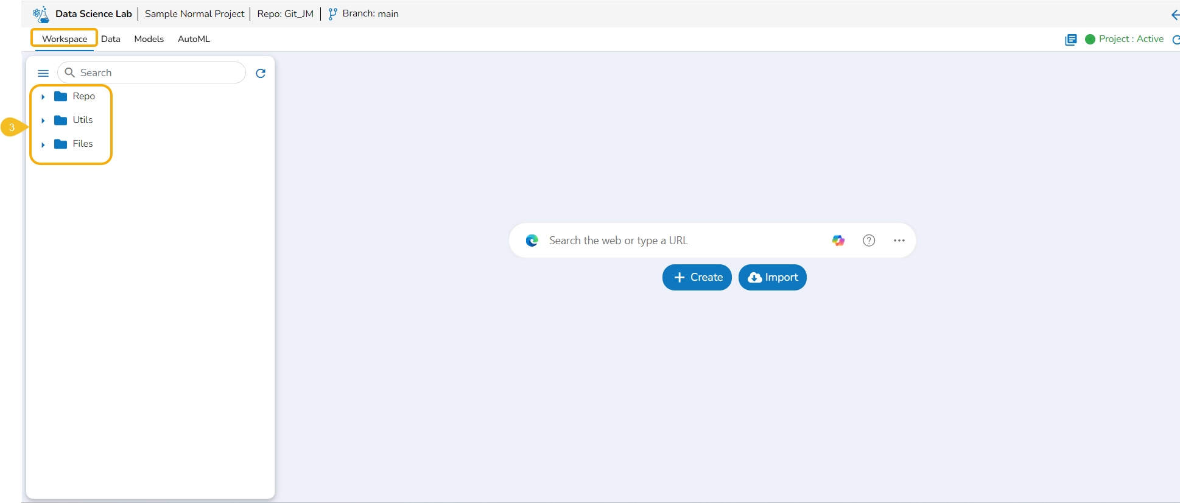Image resolution: width=1180 pixels, height=503 pixels.
Task: Click the Project : Active status text
Action: (1131, 39)
